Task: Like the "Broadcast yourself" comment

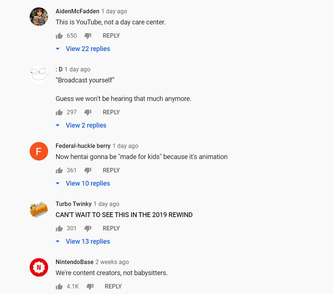Action: tap(59, 112)
